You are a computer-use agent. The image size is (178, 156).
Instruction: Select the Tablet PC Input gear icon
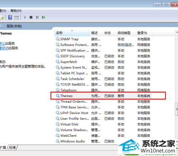coord(58,73)
